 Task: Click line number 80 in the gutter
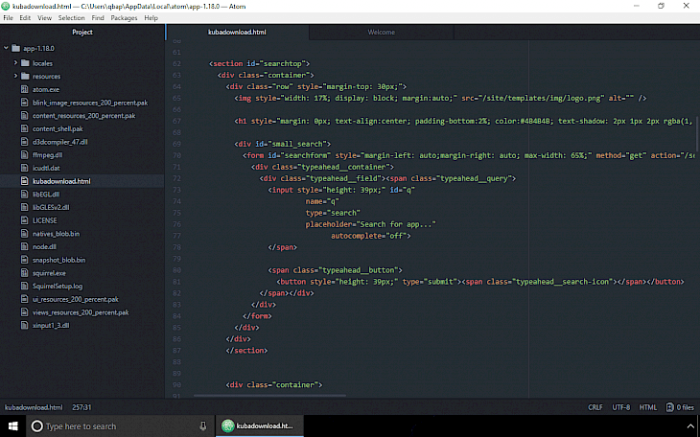click(x=176, y=270)
